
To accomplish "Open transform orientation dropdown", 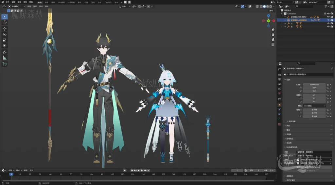I will [x=125, y=7].
